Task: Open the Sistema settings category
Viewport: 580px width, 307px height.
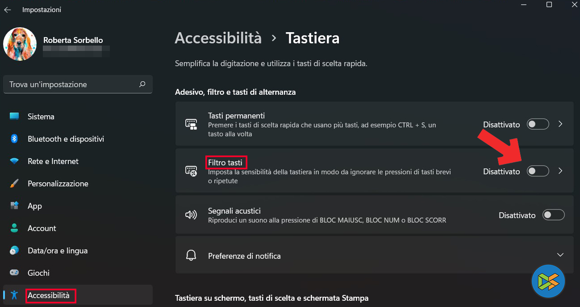Action: (x=41, y=117)
